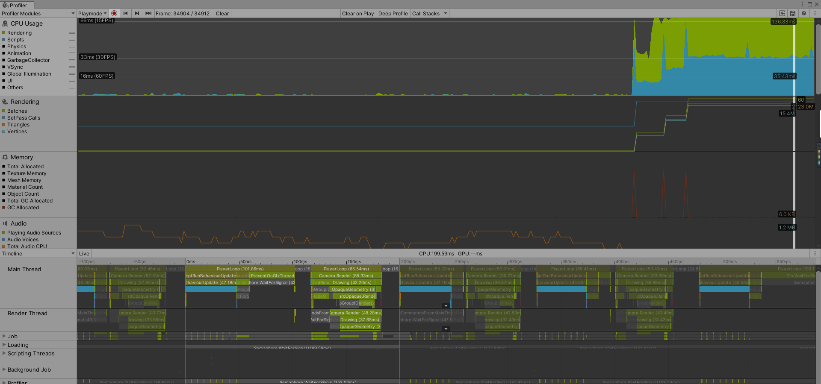Viewport: 821px width, 384px height.
Task: Click the load profiler data icon
Action: pyautogui.click(x=782, y=13)
